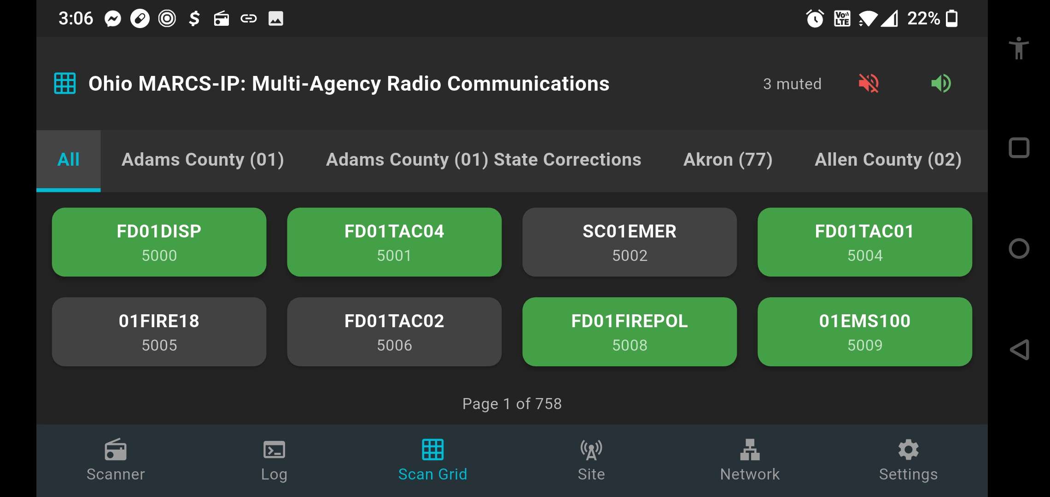Click the grid icon beside the system title
This screenshot has width=1050, height=497.
65,84
